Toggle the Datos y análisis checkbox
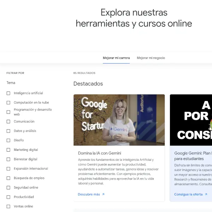This screenshot has width=212, height=212. [8, 131]
